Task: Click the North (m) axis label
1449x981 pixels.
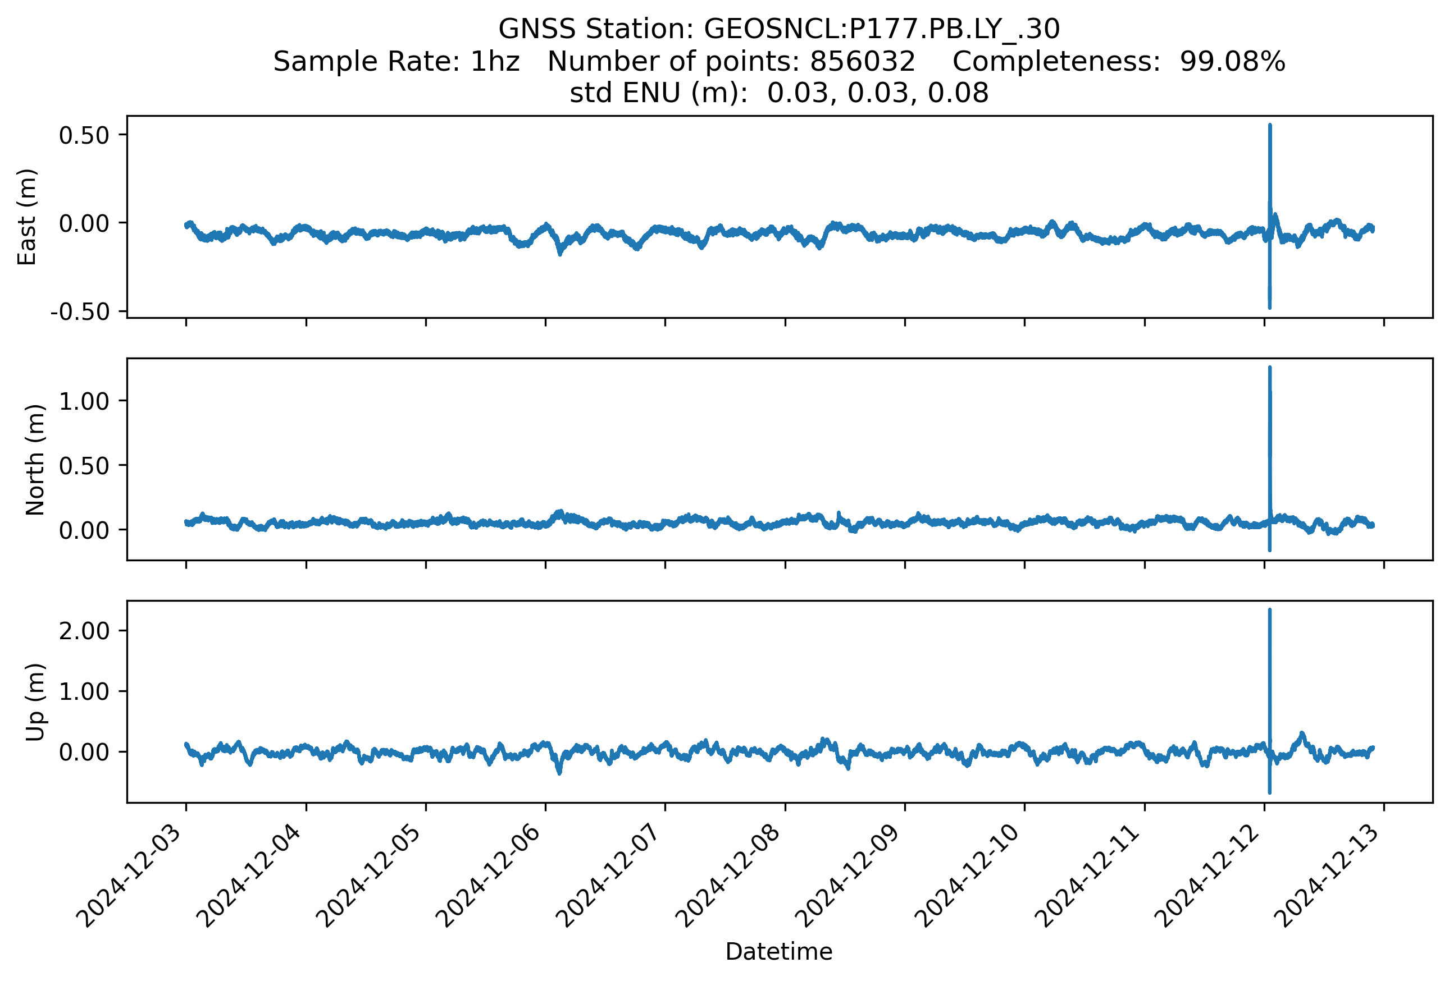Action: pos(35,460)
